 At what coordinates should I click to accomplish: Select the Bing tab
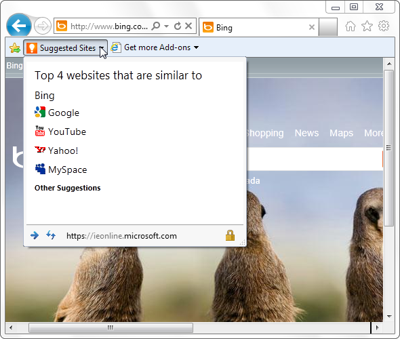pyautogui.click(x=258, y=27)
